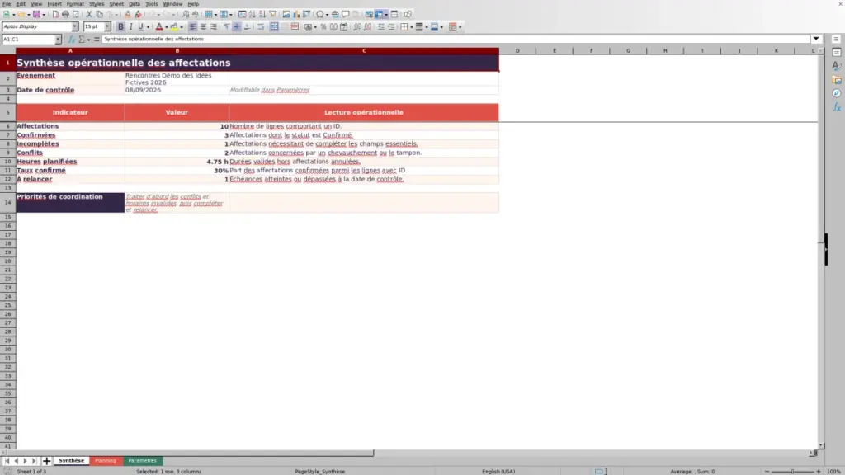
Task: Click the formula input field
Action: coord(456,39)
